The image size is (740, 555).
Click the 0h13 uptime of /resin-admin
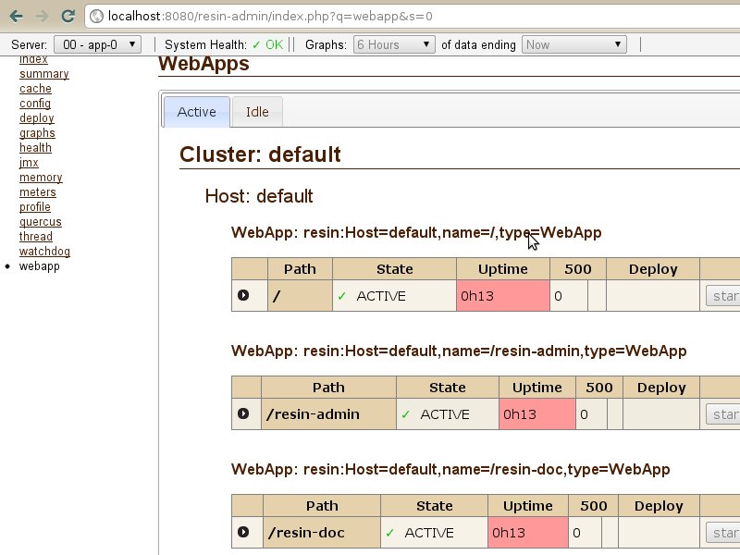pyautogui.click(x=537, y=413)
